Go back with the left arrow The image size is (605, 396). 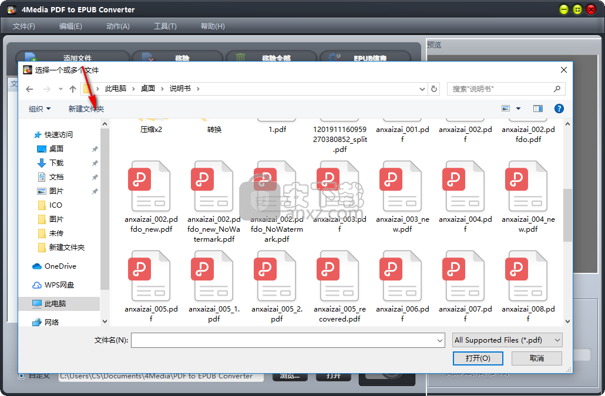[x=29, y=89]
